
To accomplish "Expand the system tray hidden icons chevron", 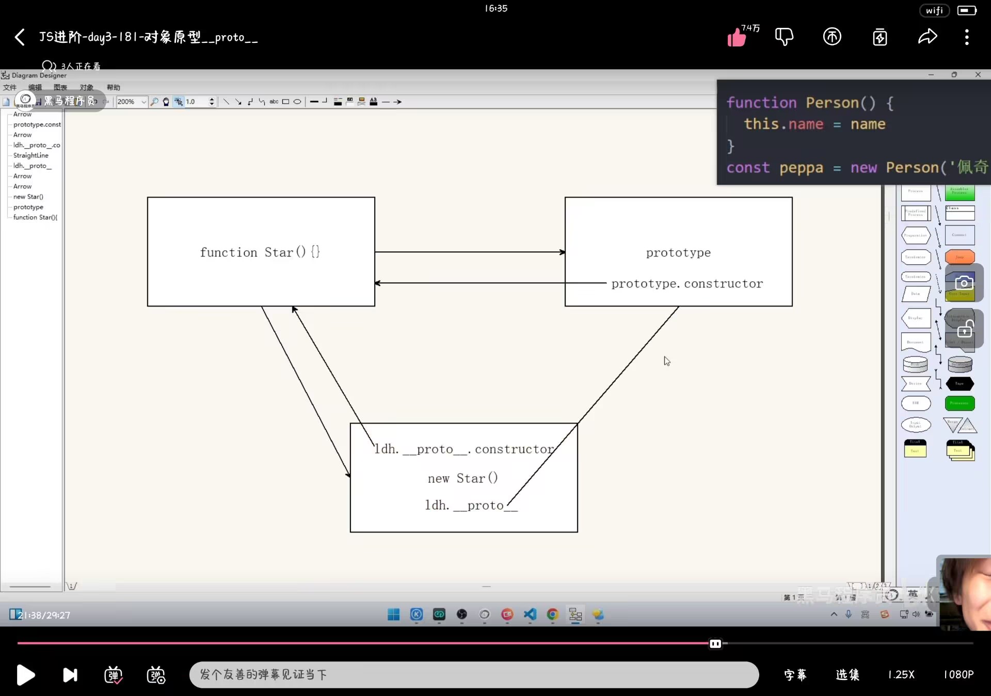I will (834, 614).
